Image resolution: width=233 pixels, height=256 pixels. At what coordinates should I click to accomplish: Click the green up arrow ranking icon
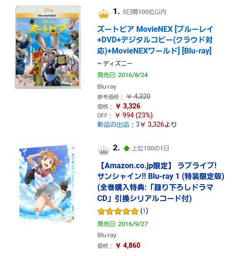tap(126, 148)
